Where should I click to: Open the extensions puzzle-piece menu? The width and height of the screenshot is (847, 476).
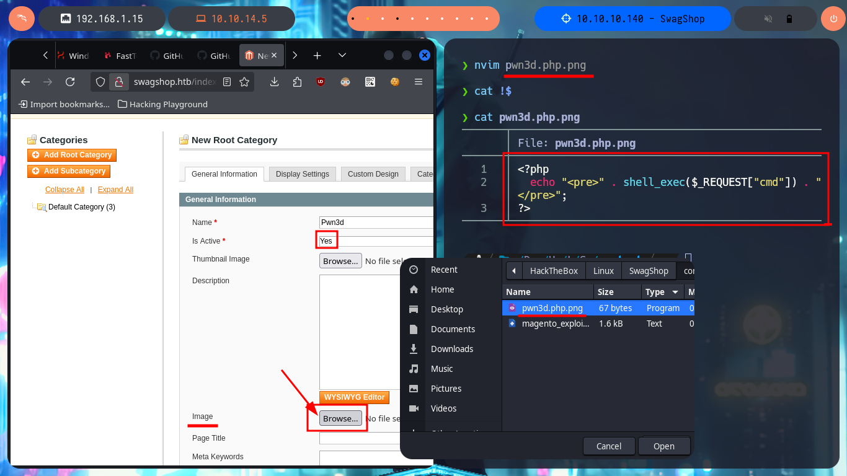(298, 82)
